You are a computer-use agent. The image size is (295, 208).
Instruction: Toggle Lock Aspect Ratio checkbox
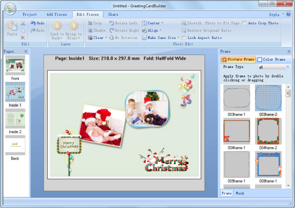(184, 37)
